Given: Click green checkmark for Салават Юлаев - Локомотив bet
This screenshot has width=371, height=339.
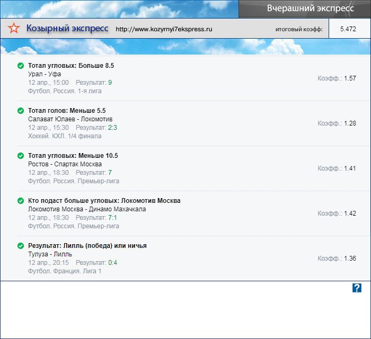Looking at the screenshot, I should [x=21, y=111].
